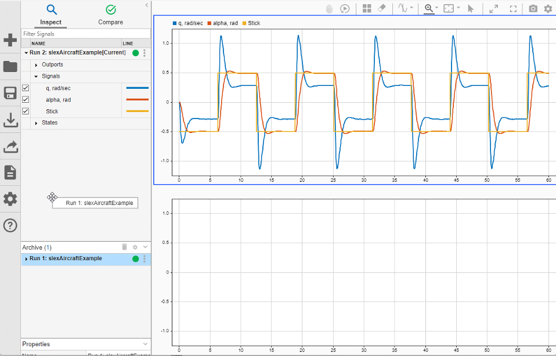Click the green status dot for Run 1
The width and height of the screenshot is (556, 356).
(135, 259)
